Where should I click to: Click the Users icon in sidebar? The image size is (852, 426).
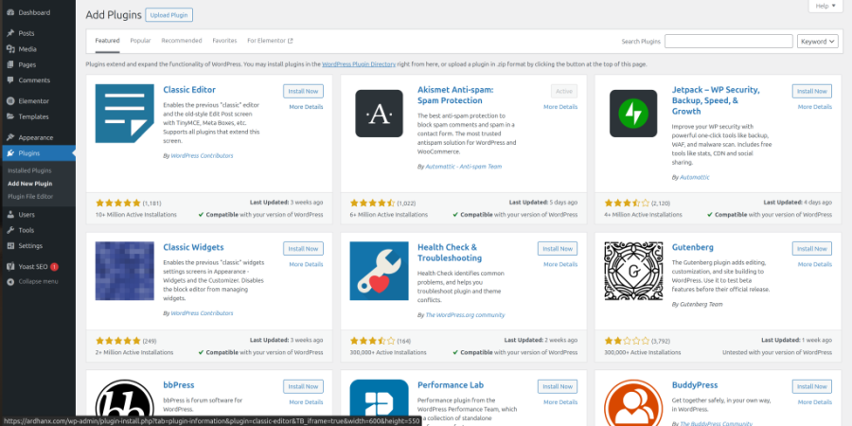point(10,215)
